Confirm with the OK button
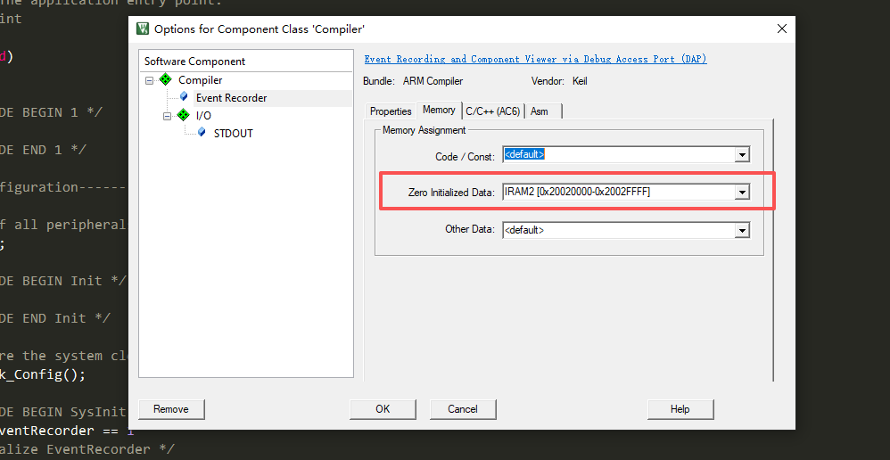This screenshot has width=890, height=460. (x=383, y=409)
